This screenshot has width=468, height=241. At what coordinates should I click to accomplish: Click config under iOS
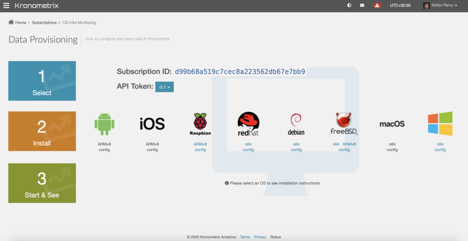pyautogui.click(x=152, y=150)
